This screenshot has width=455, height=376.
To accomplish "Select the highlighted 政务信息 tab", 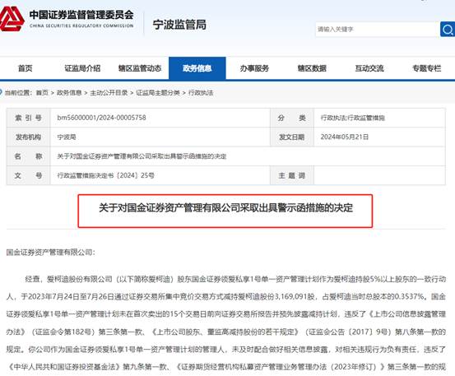I will 197,68.
